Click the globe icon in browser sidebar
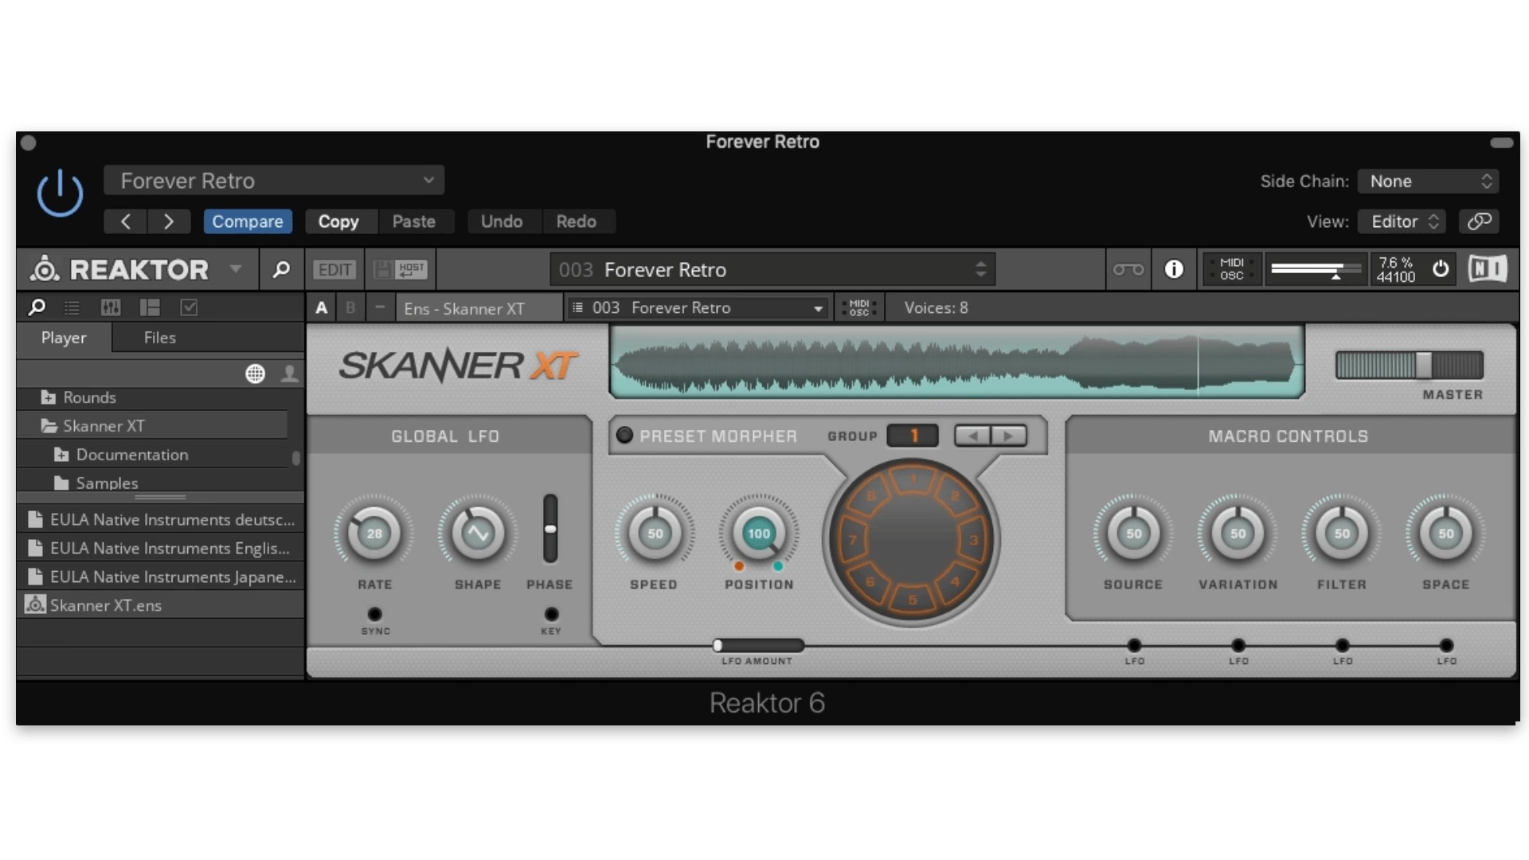 tap(255, 373)
